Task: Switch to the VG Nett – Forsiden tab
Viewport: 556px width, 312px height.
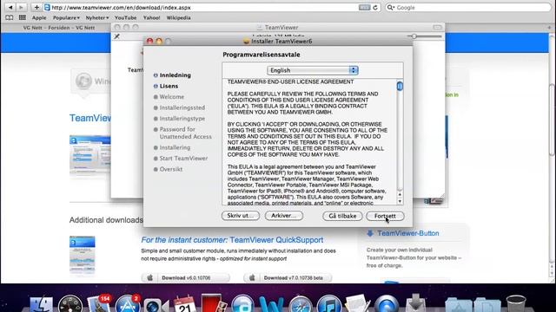Action: point(59,28)
